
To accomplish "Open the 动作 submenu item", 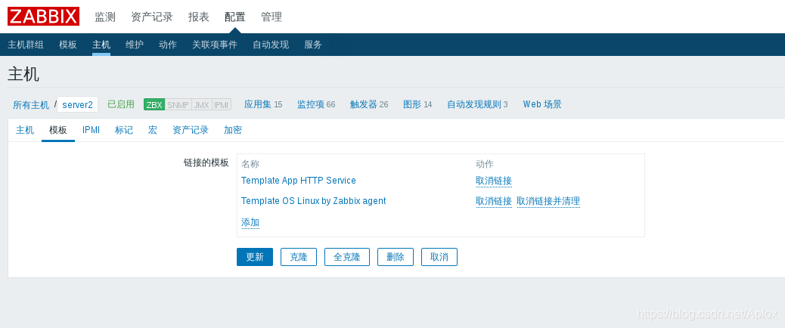I will 168,45.
